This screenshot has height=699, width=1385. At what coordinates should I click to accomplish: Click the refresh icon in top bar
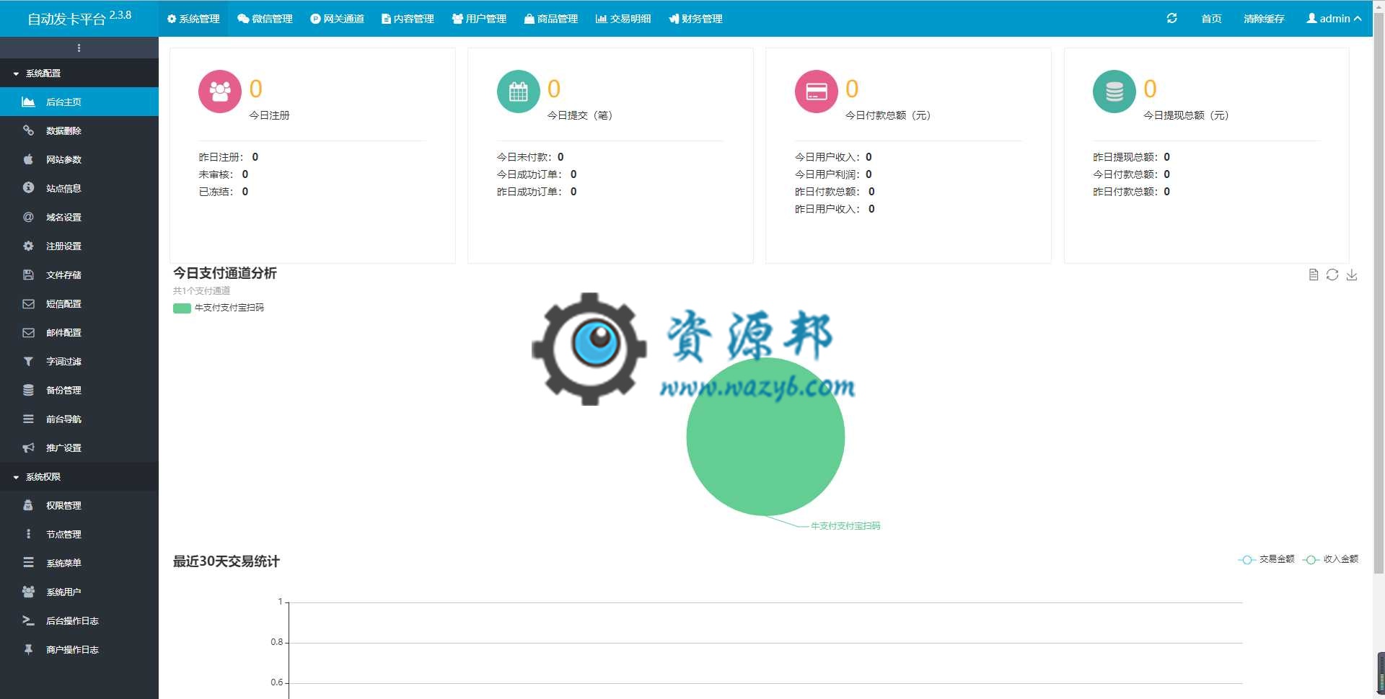tap(1171, 18)
